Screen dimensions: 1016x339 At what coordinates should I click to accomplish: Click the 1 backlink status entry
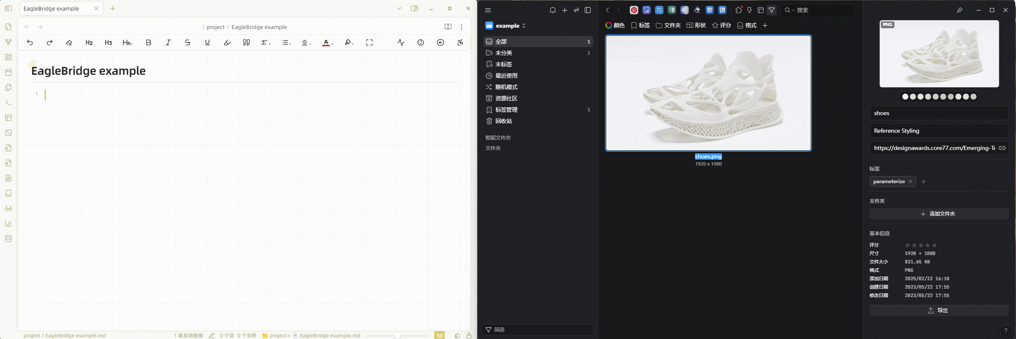(188, 336)
